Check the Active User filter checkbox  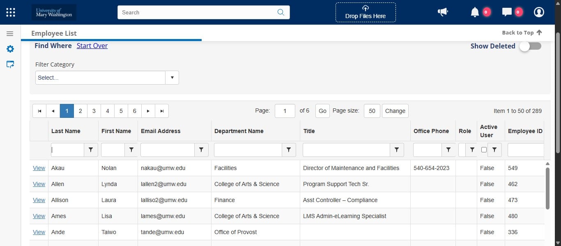pyautogui.click(x=484, y=150)
